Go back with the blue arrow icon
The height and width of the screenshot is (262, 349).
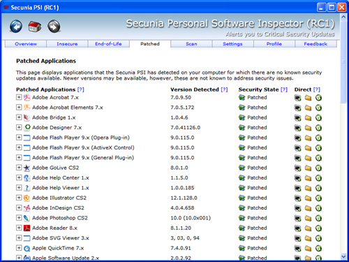point(16,27)
